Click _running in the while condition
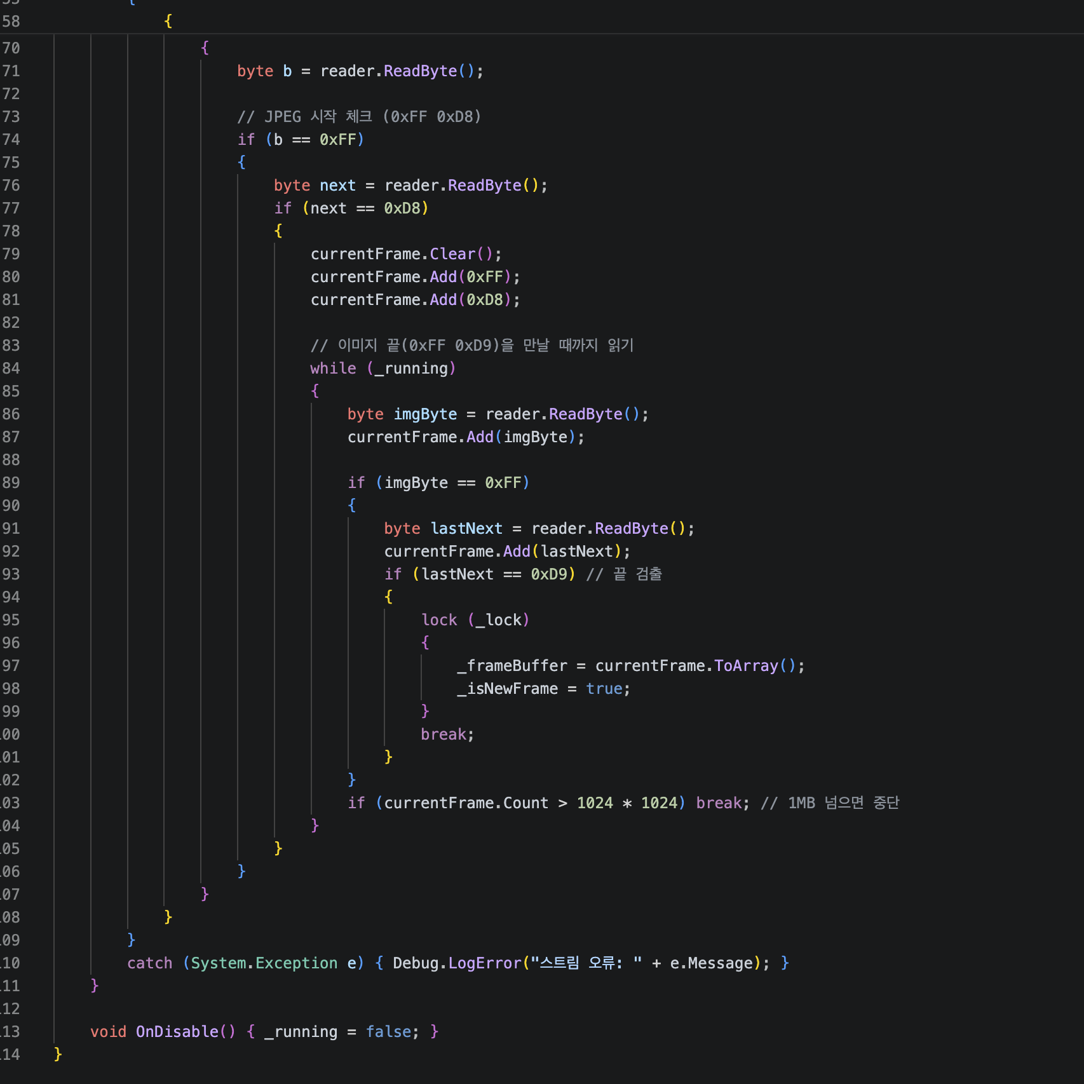Viewport: 1084px width, 1084px height. (411, 369)
